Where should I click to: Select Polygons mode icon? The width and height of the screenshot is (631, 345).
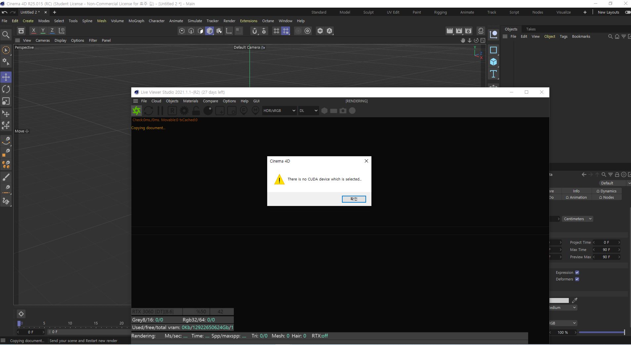(x=200, y=31)
